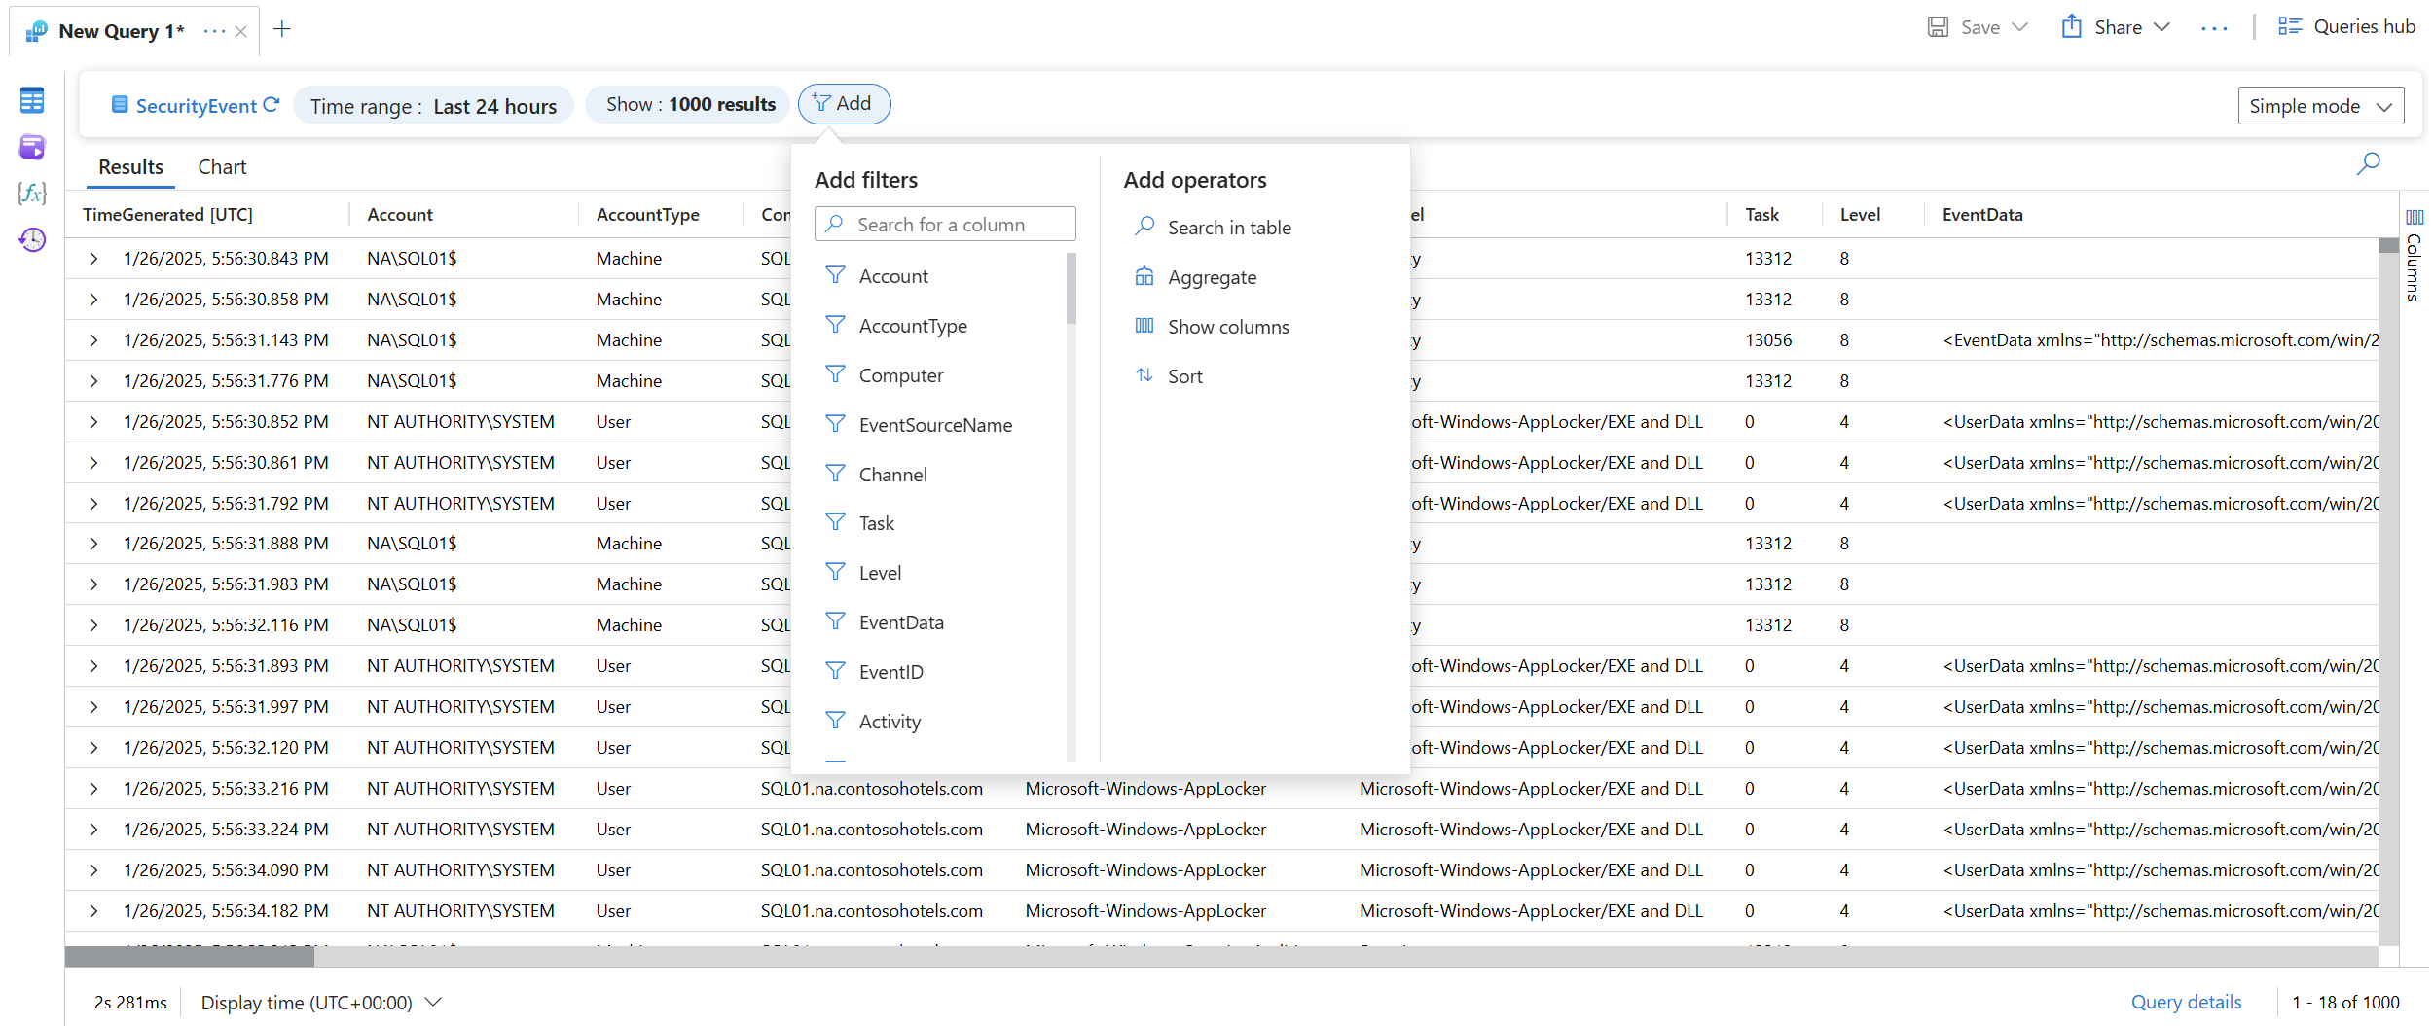Open query history clock icon
The height and width of the screenshot is (1026, 2433).
pos(32,239)
